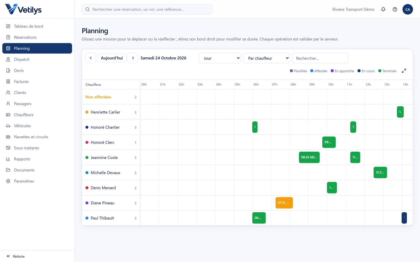Click the Sous-traitants handshake icon
Screen dimensions: 420x262
tap(8, 148)
